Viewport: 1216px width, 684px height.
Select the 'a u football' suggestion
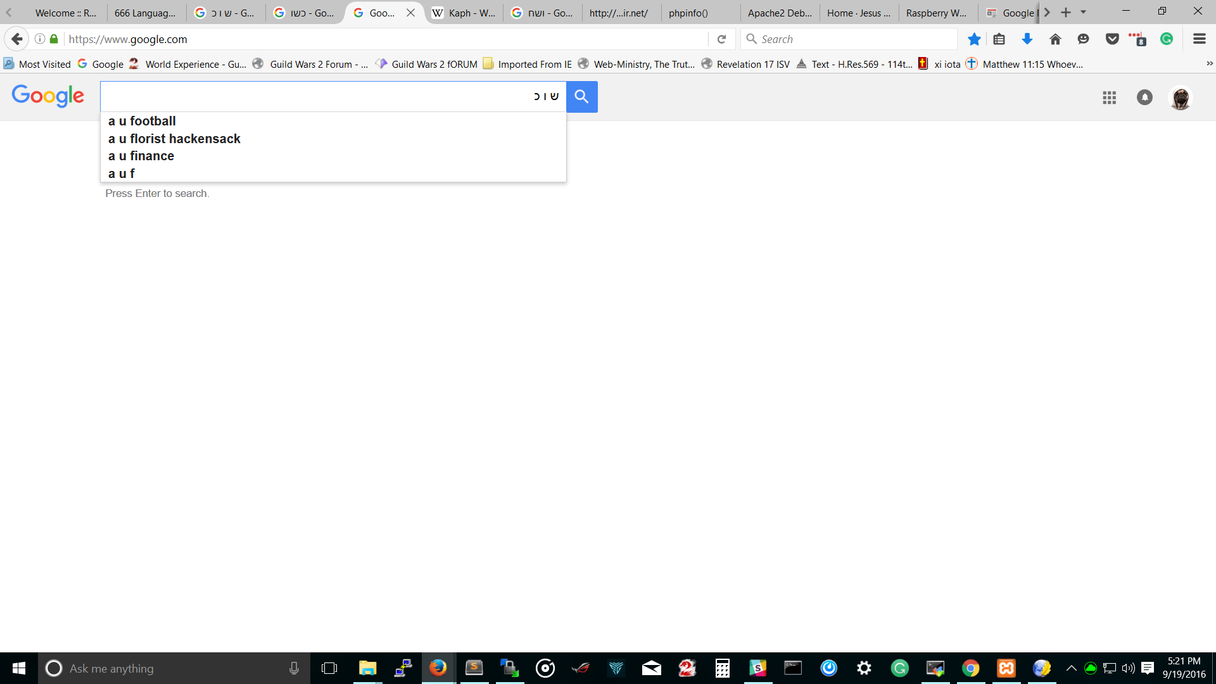coord(142,121)
